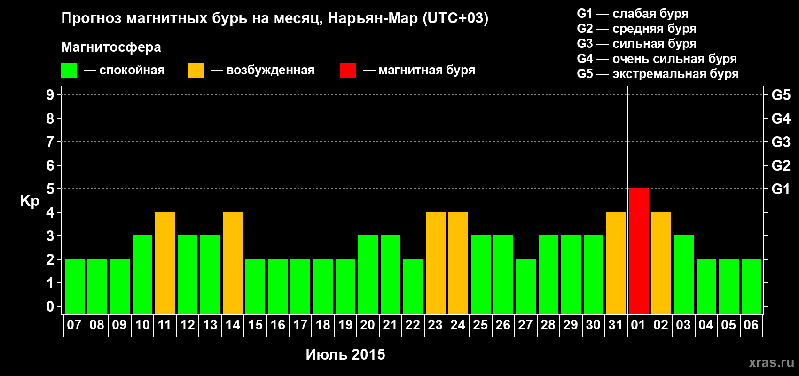The width and height of the screenshot is (799, 376).
Task: Click the green calm magnetosphere legend swatch
Action: point(69,71)
